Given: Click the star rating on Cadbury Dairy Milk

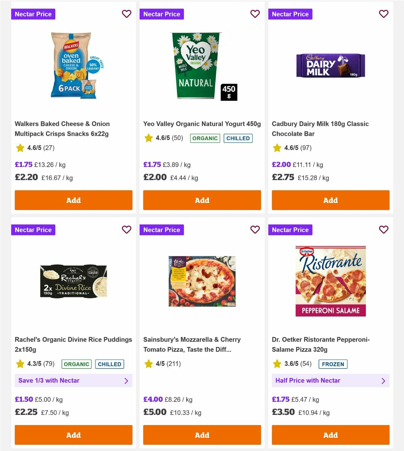Looking at the screenshot, I should click(x=277, y=148).
